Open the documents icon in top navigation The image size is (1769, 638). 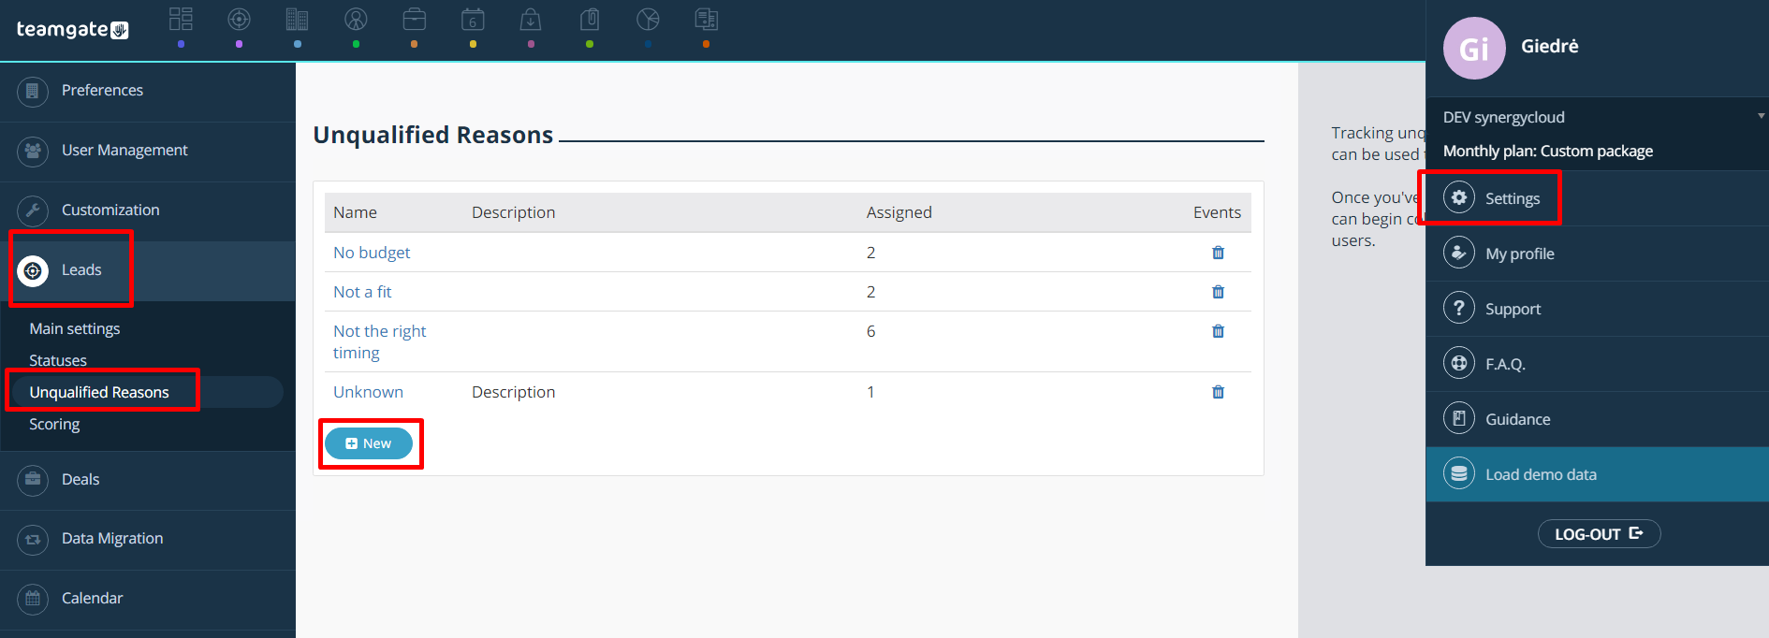pyautogui.click(x=706, y=19)
